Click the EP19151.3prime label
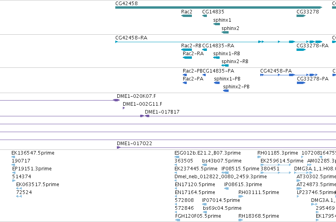This screenshot has height=222, width=336. pos(32,169)
